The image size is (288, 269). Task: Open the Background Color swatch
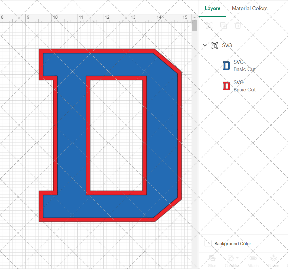208,243
